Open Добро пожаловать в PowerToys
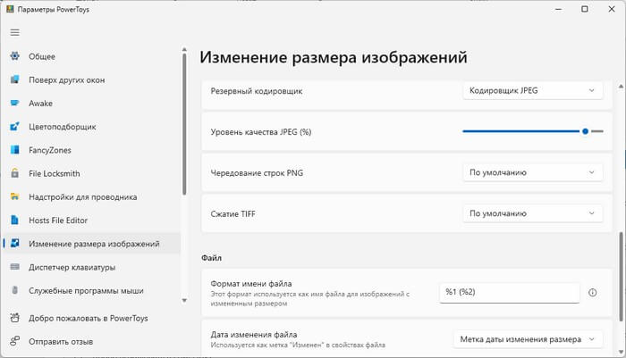This screenshot has height=358, width=626. pos(92,318)
